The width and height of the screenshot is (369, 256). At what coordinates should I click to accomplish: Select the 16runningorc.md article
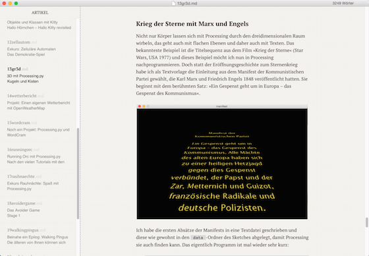pyautogui.click(x=38, y=156)
